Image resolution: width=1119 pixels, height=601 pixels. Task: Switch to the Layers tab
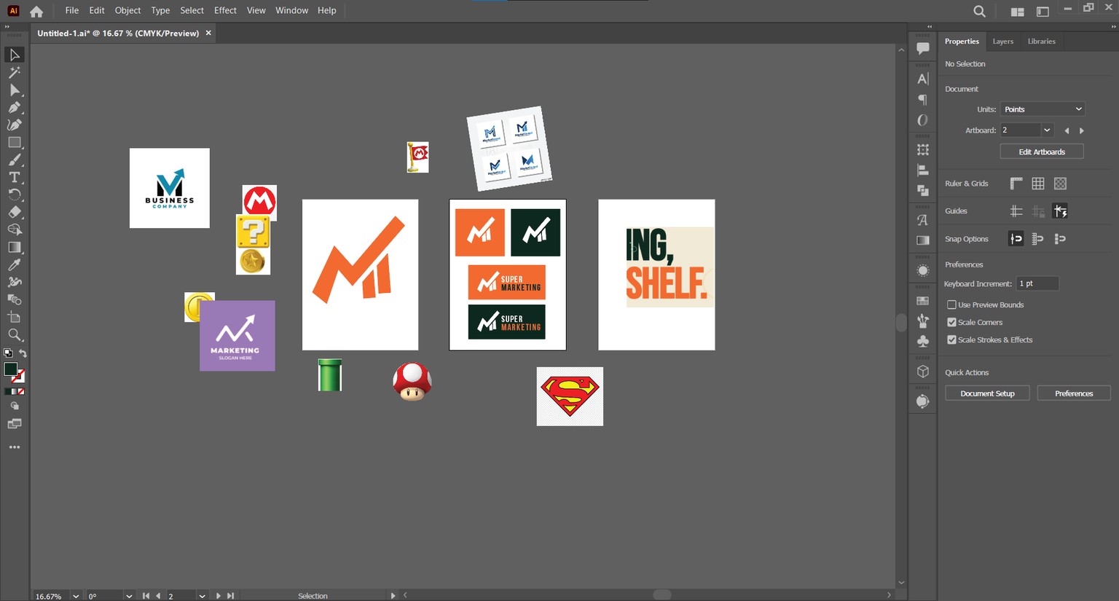1002,42
